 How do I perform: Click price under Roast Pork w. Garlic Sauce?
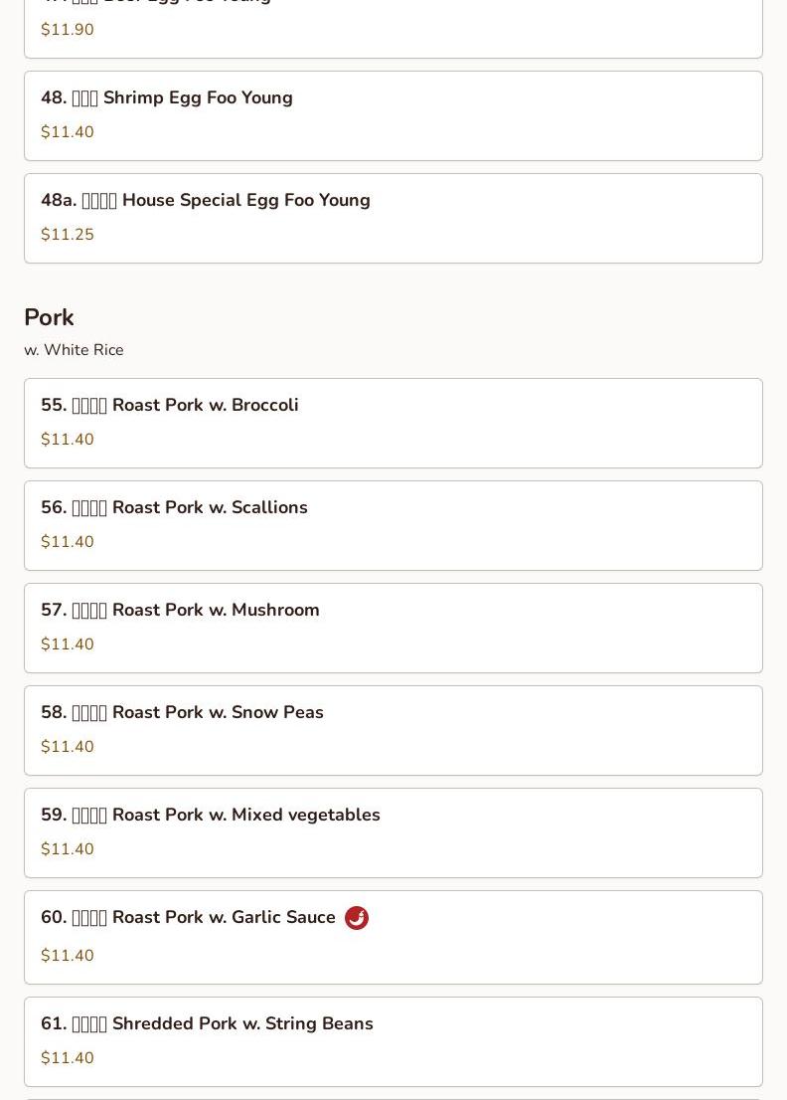click(68, 956)
